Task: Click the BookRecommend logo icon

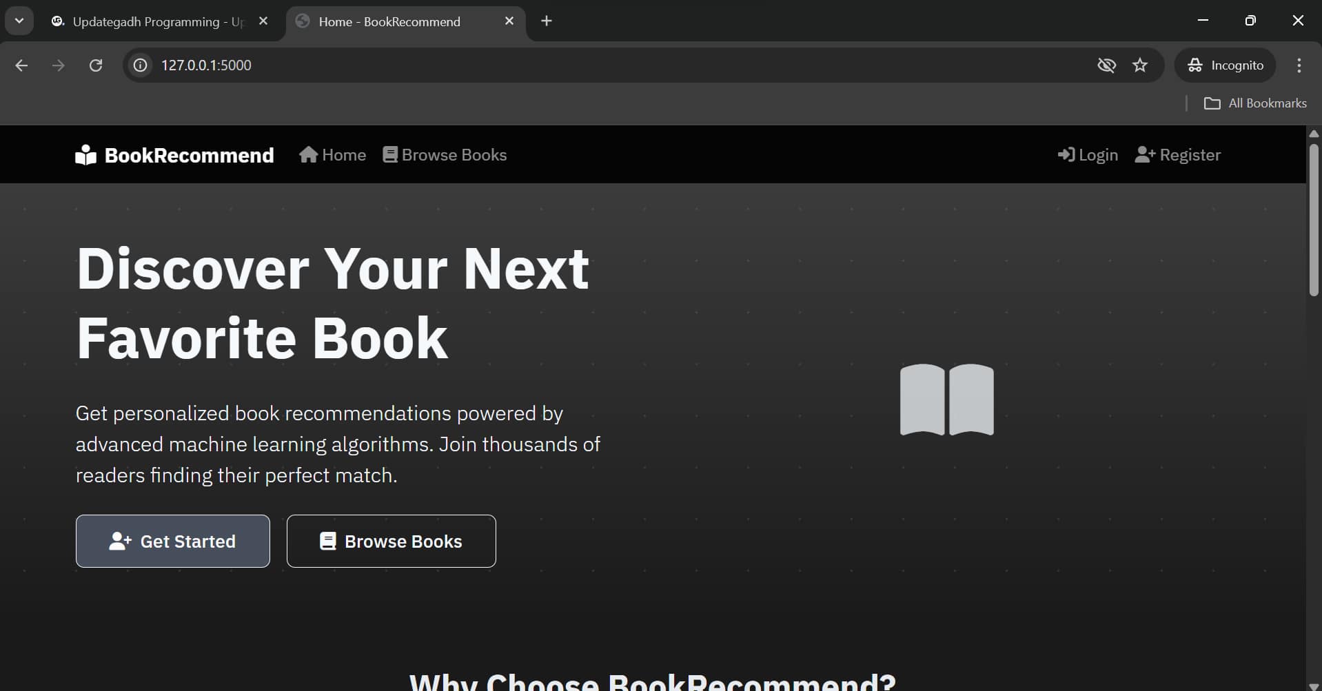Action: (85, 155)
